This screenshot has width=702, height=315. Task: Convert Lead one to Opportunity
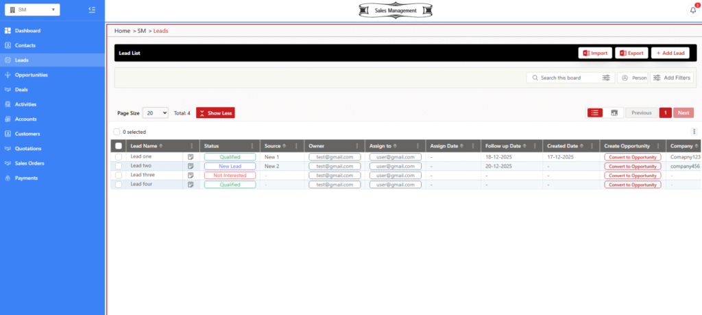[632, 157]
